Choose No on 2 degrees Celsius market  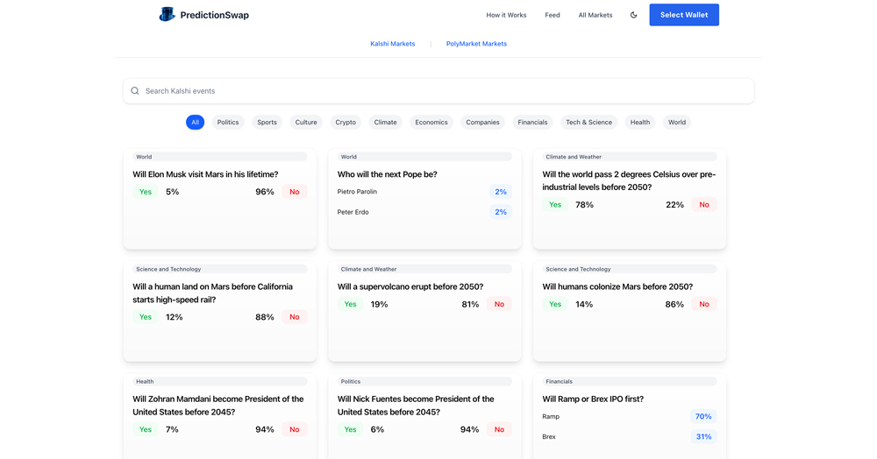pyautogui.click(x=704, y=204)
